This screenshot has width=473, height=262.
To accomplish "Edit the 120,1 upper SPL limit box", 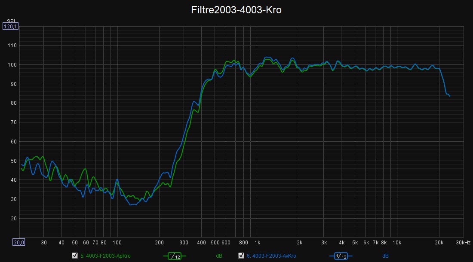I will click(x=10, y=27).
